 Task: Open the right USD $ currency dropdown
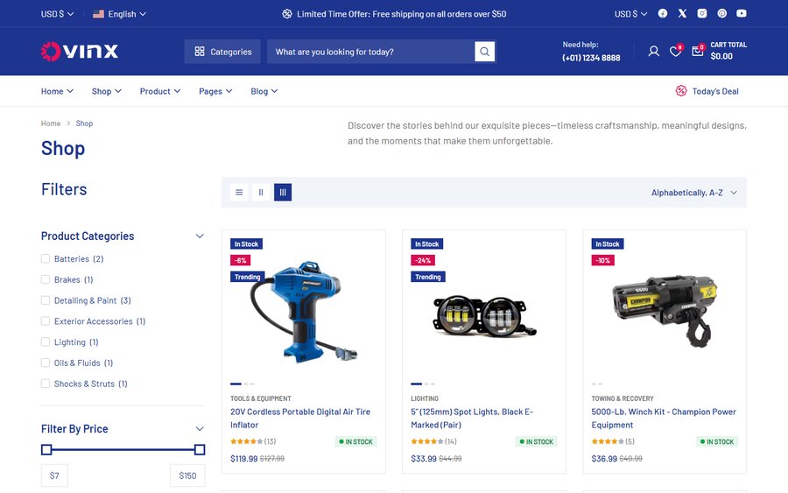click(x=630, y=14)
